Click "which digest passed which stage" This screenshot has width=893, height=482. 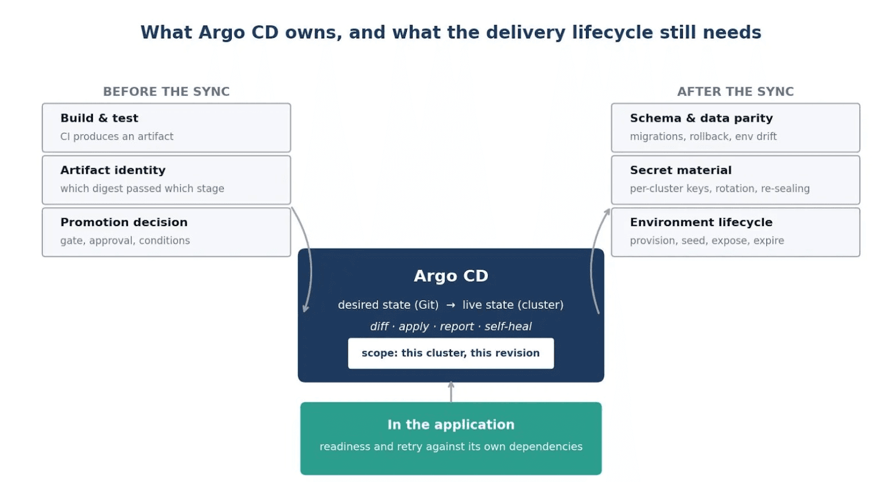(142, 189)
